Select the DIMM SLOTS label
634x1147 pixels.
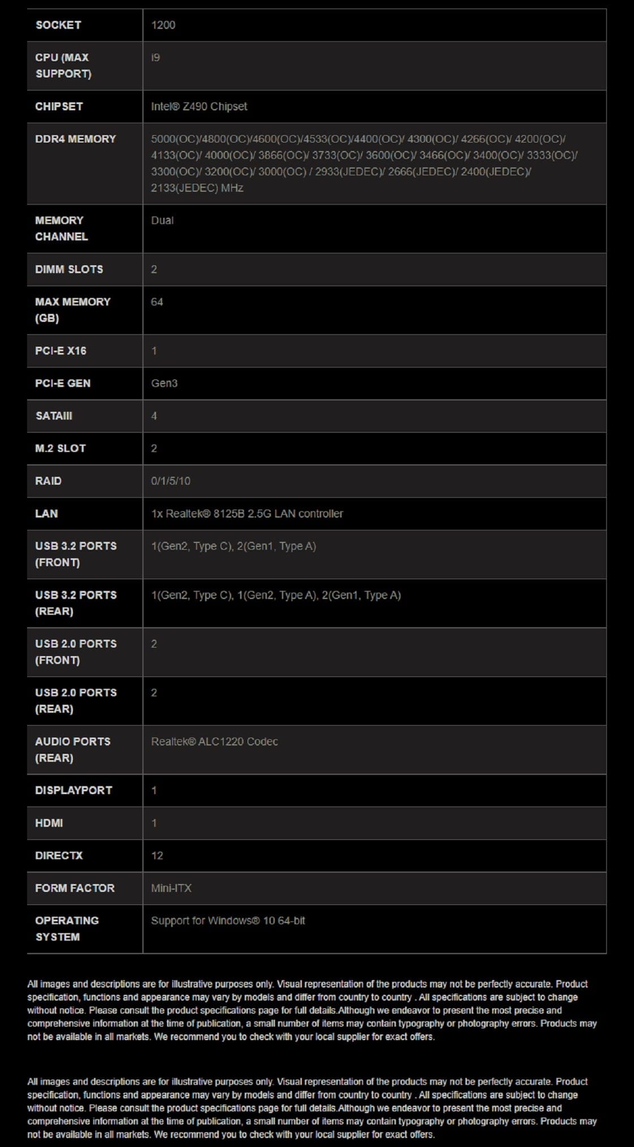tap(69, 269)
